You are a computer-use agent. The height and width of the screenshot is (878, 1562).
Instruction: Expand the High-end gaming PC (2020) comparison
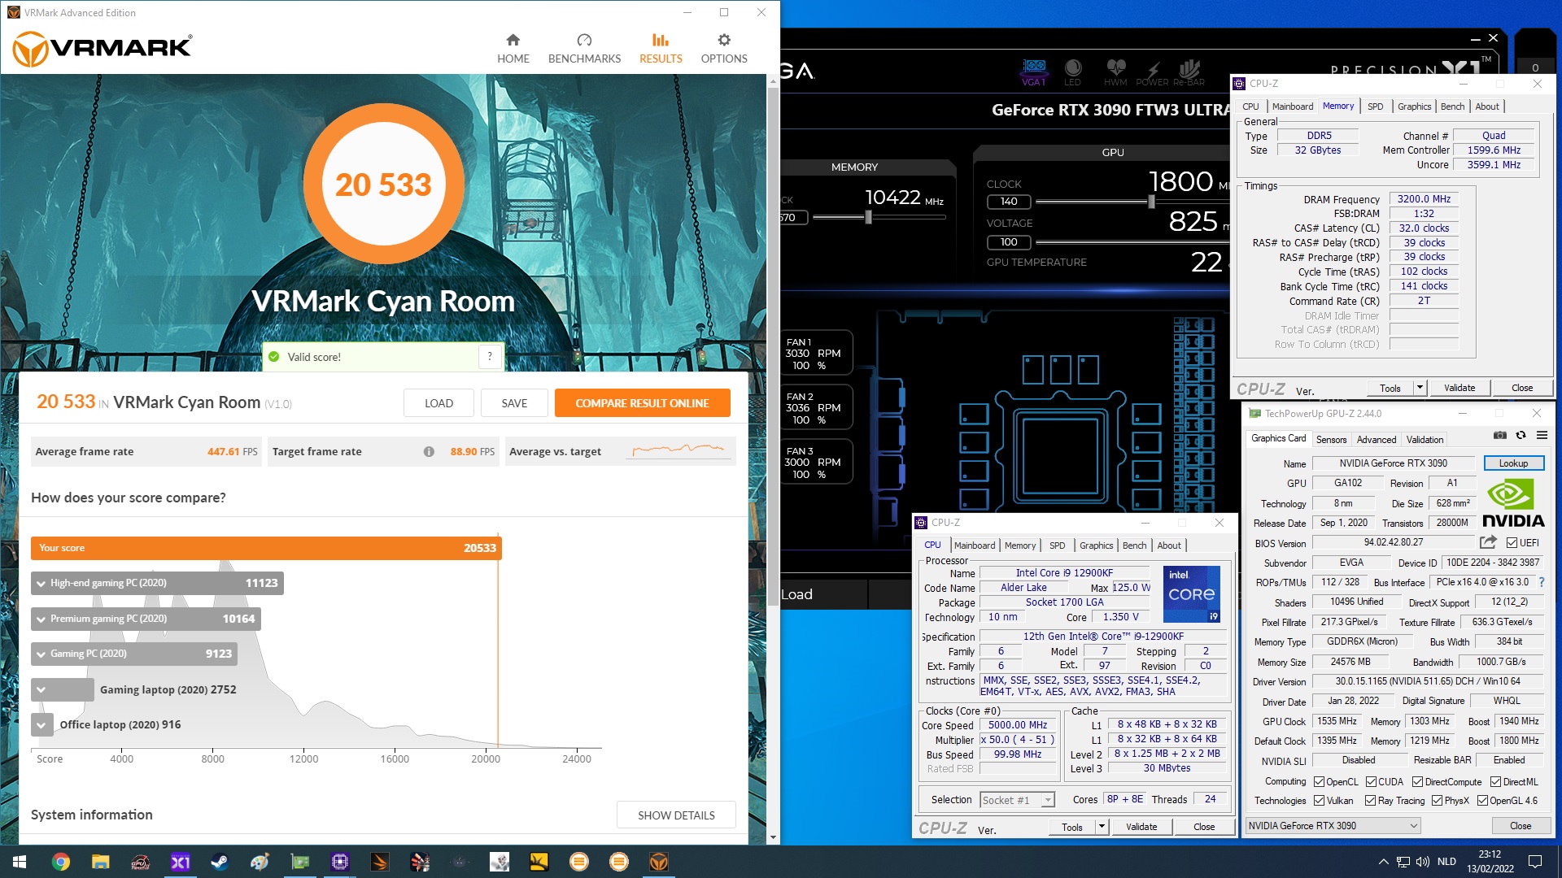pos(41,584)
